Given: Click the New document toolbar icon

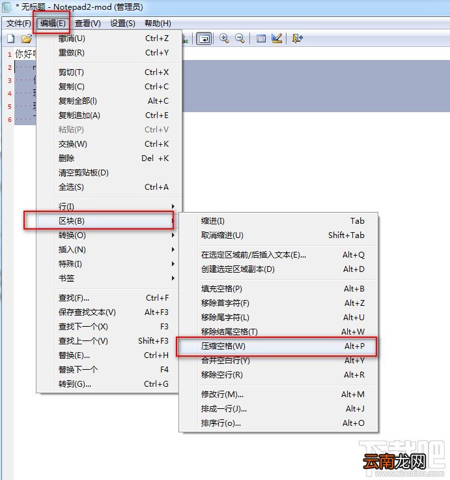Looking at the screenshot, I should click(x=10, y=38).
